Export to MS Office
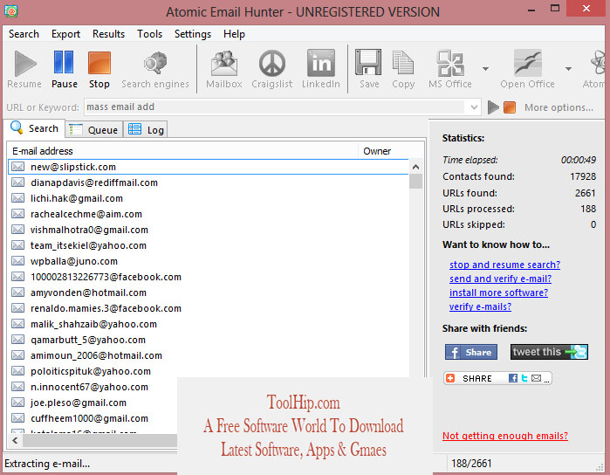 (x=450, y=69)
